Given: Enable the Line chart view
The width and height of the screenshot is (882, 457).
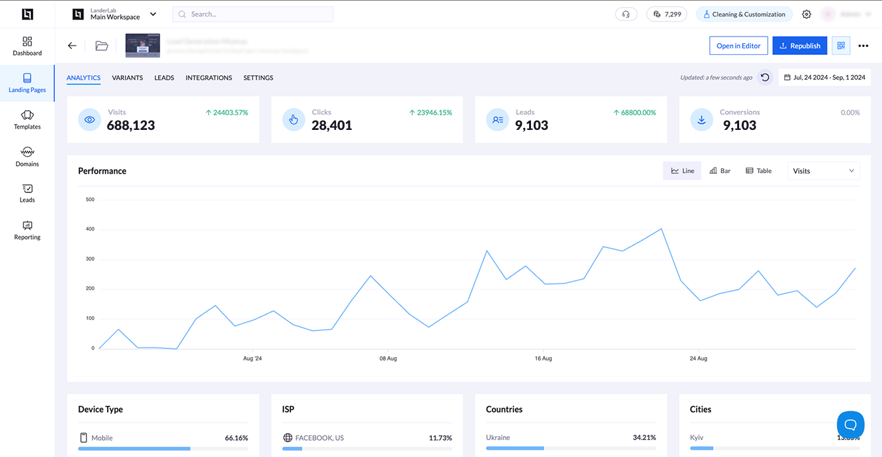Looking at the screenshot, I should pos(682,170).
